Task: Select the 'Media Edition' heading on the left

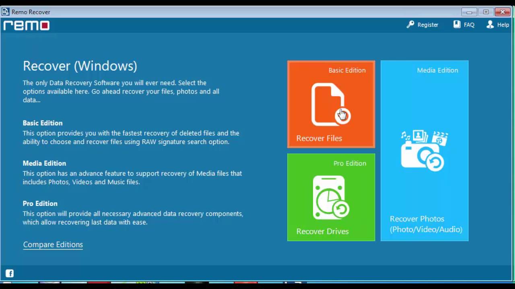Action: pyautogui.click(x=44, y=163)
